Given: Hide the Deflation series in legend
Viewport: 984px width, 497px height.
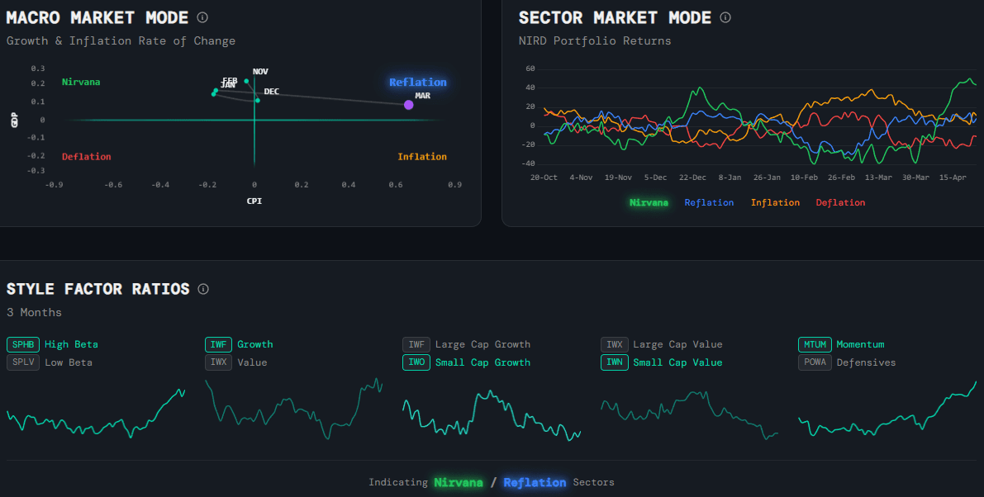Looking at the screenshot, I should [840, 202].
